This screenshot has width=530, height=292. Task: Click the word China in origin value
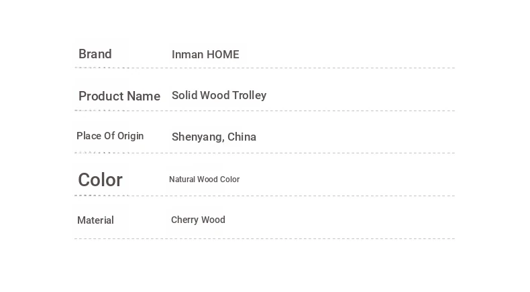tap(242, 137)
